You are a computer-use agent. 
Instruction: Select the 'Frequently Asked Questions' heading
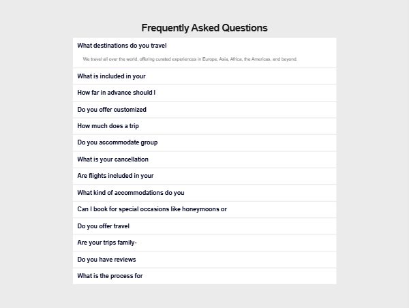(x=204, y=28)
